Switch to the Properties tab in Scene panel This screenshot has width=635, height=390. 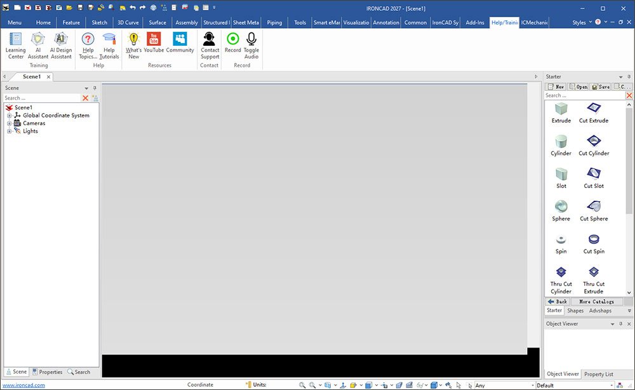click(48, 372)
